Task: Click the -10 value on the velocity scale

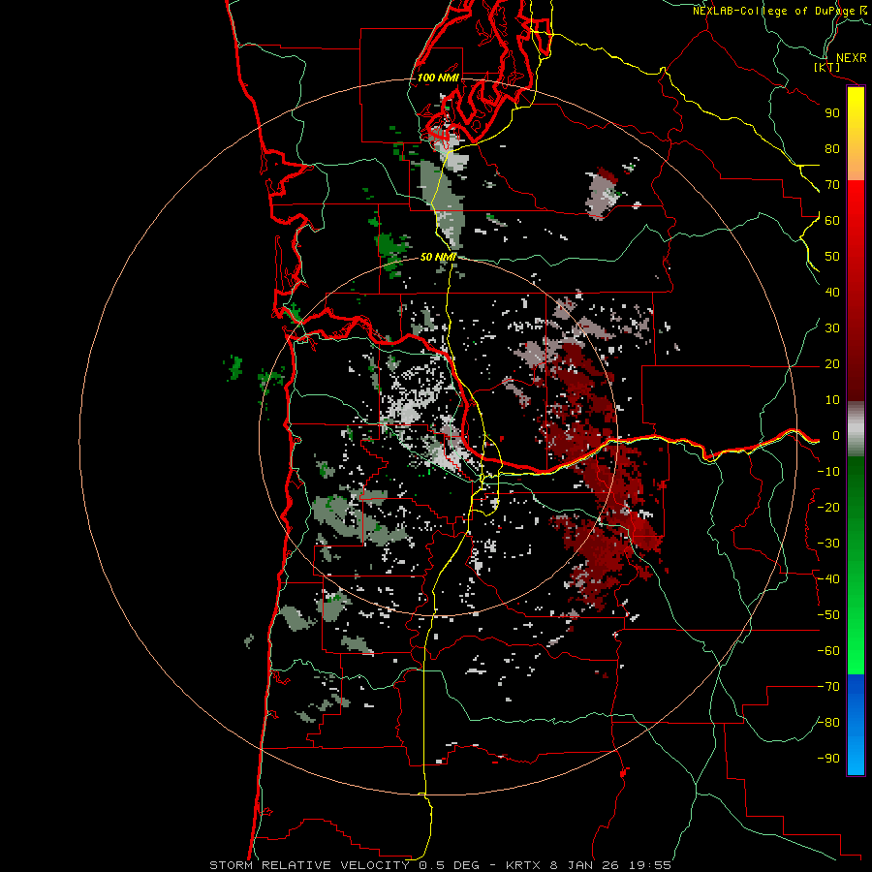Action: 828,472
